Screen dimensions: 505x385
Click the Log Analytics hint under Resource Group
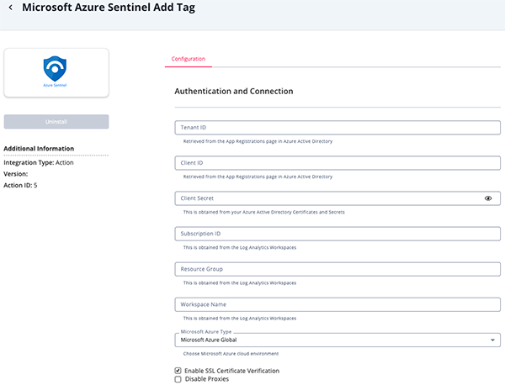pyautogui.click(x=240, y=283)
